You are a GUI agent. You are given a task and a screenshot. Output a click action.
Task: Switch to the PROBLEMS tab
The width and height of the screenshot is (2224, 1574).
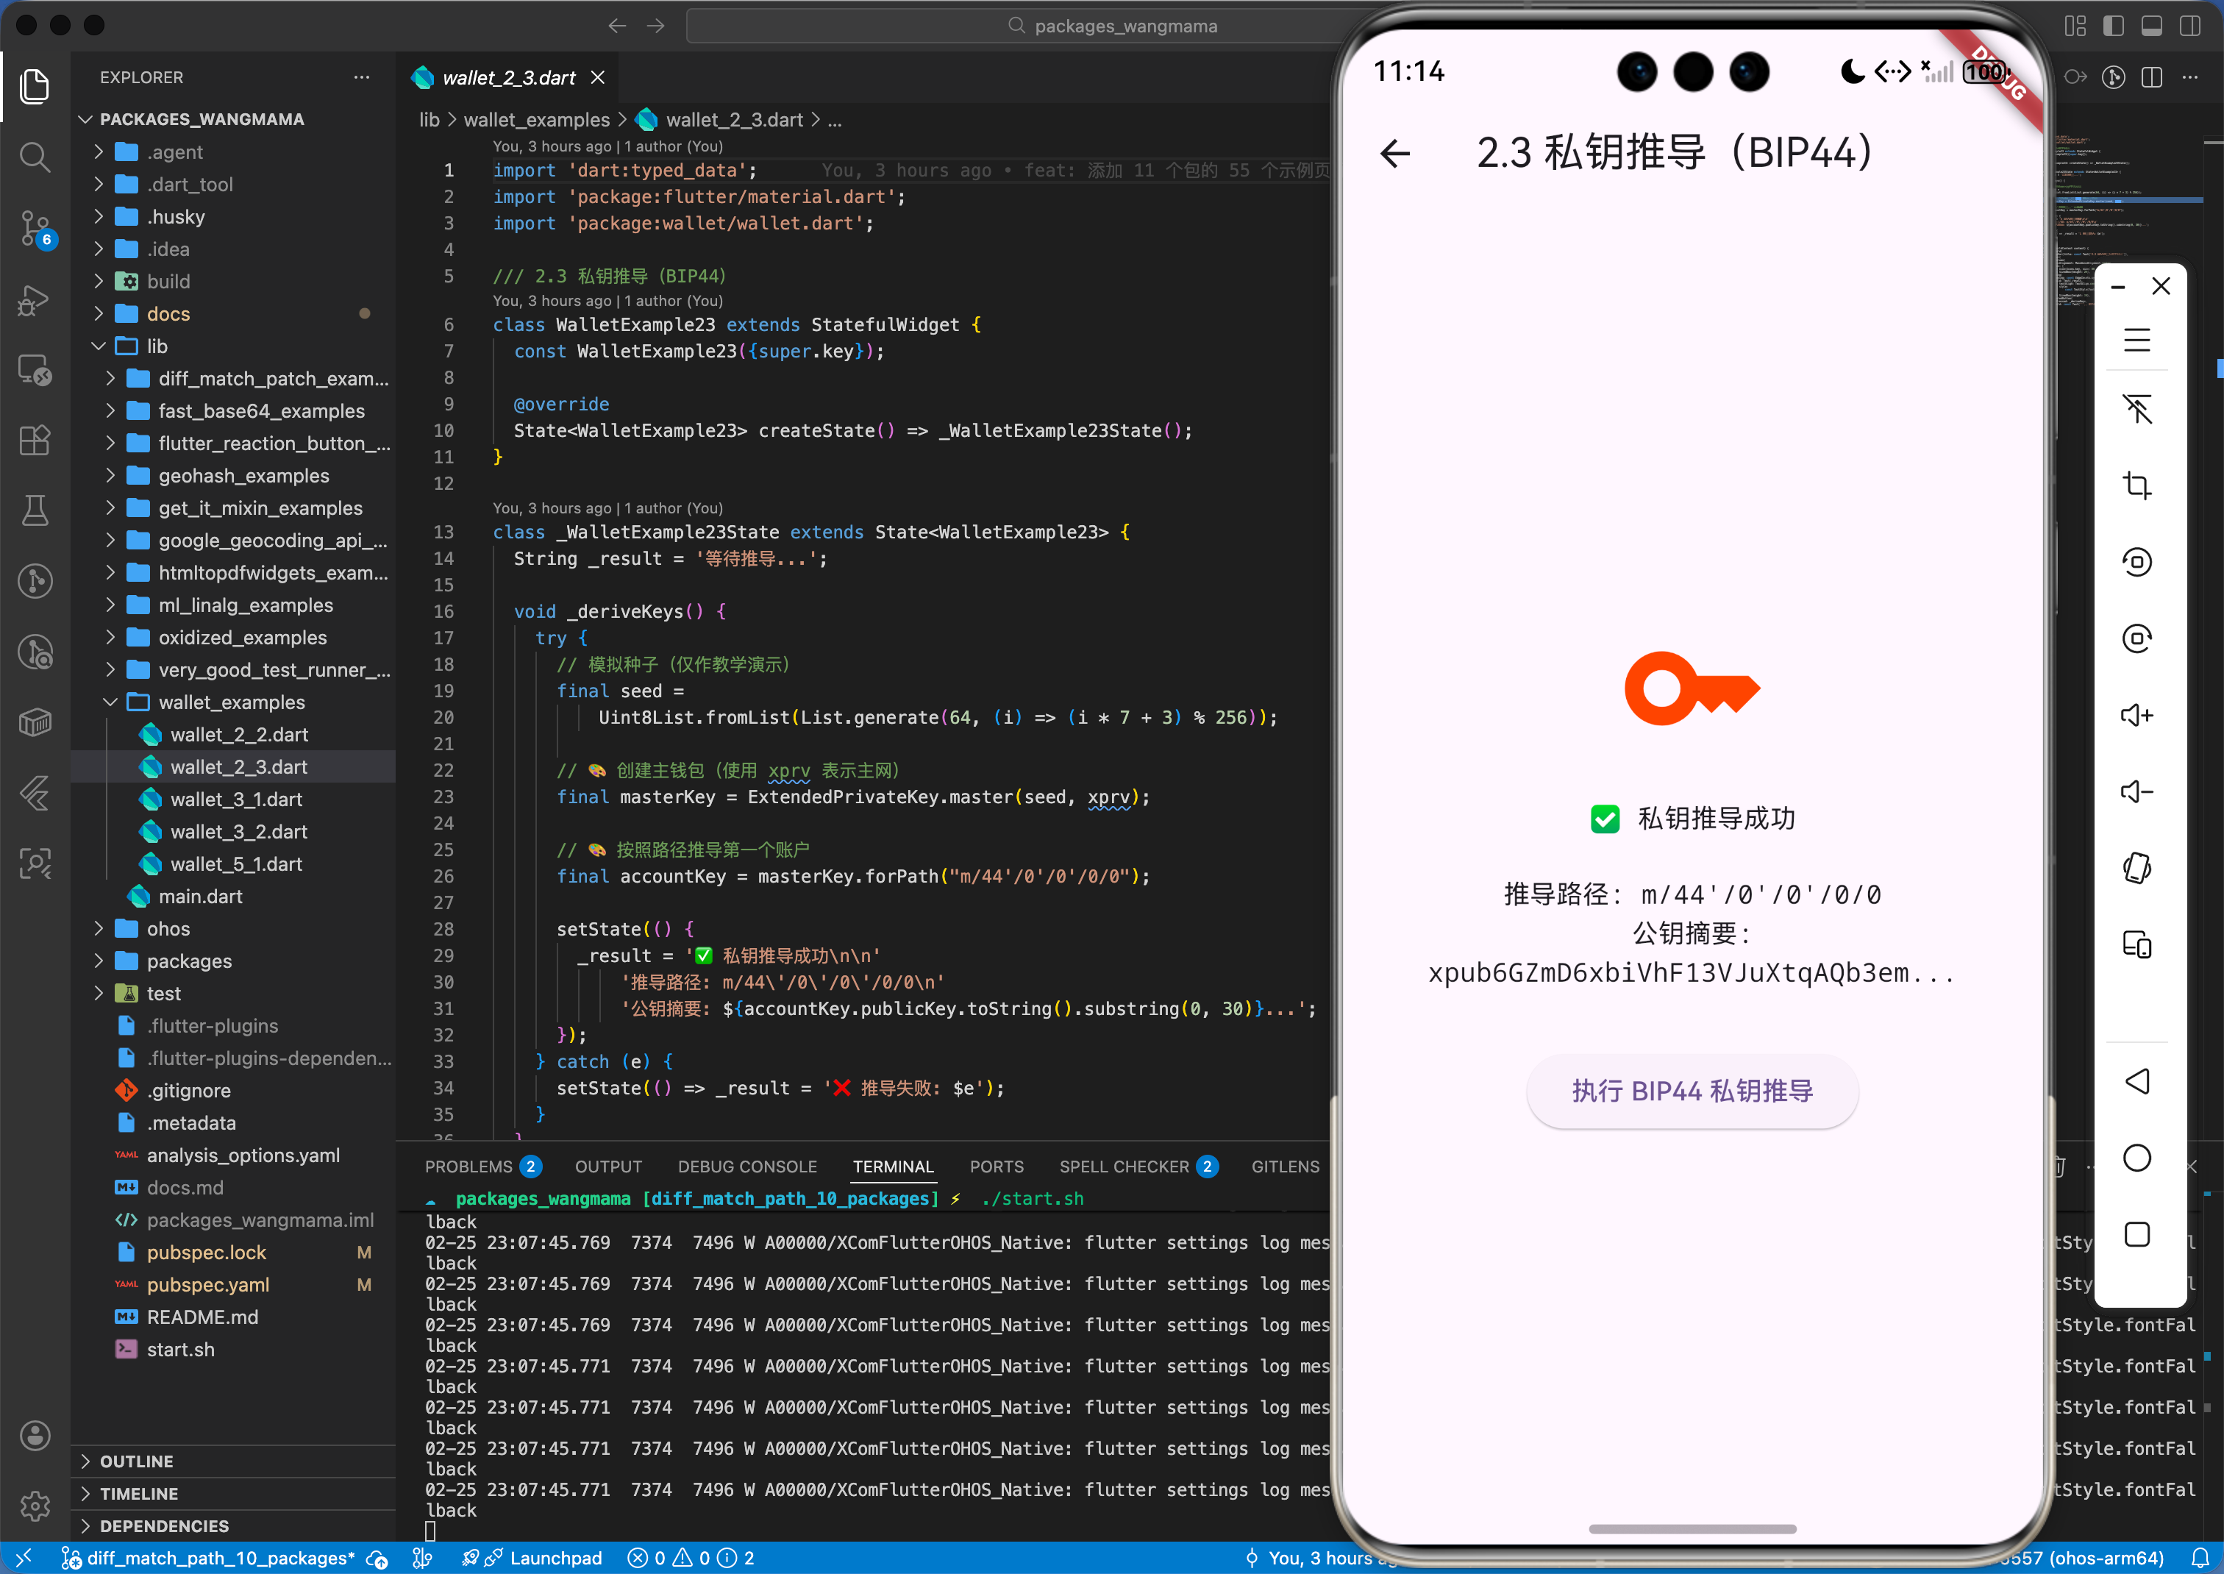[x=468, y=1167]
